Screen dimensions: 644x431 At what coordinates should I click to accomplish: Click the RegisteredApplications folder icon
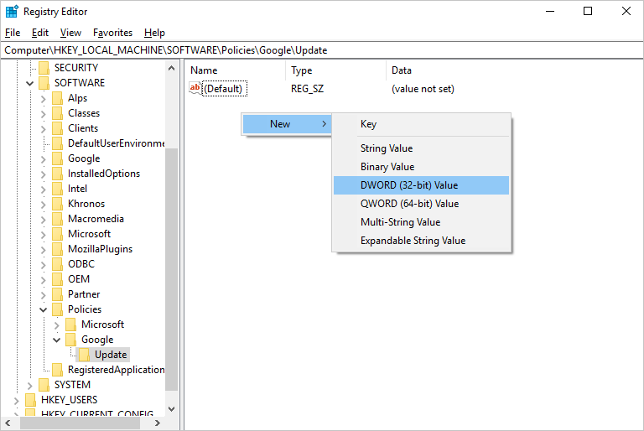[57, 370]
